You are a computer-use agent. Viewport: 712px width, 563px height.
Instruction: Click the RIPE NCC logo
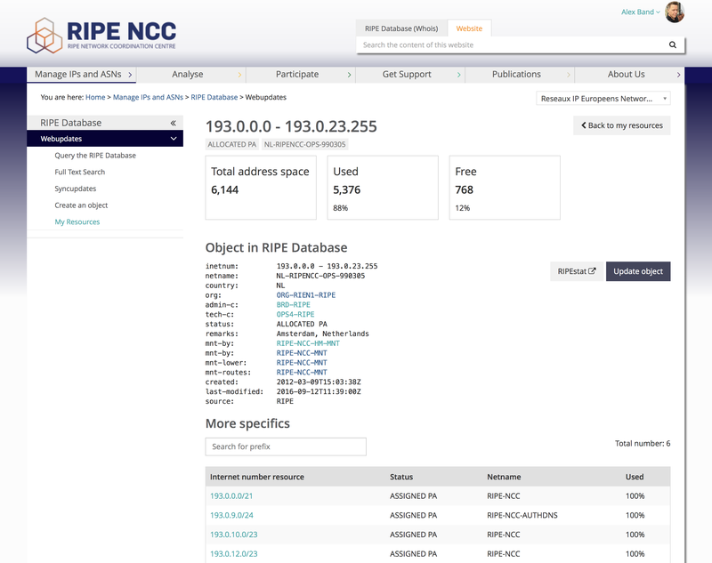coord(101,35)
